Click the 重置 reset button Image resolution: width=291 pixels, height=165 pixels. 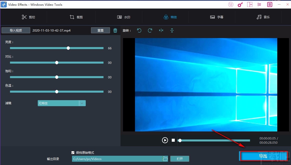[100, 30]
